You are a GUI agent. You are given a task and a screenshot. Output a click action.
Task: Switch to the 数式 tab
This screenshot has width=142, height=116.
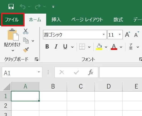pyautogui.click(x=118, y=20)
